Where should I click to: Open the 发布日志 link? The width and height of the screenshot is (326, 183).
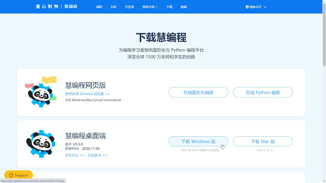(x=75, y=155)
